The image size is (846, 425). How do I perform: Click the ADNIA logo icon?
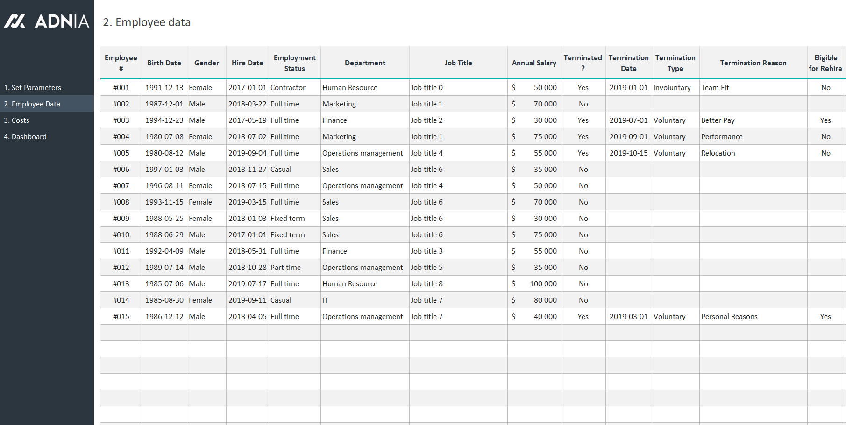pos(15,21)
